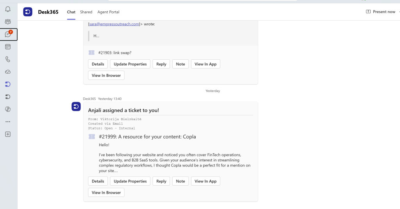Click the ticket icon beside #21999
400x209 pixels.
point(91,137)
